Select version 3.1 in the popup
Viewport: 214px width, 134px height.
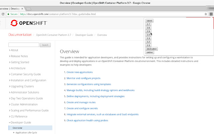pyautogui.click(x=148, y=45)
